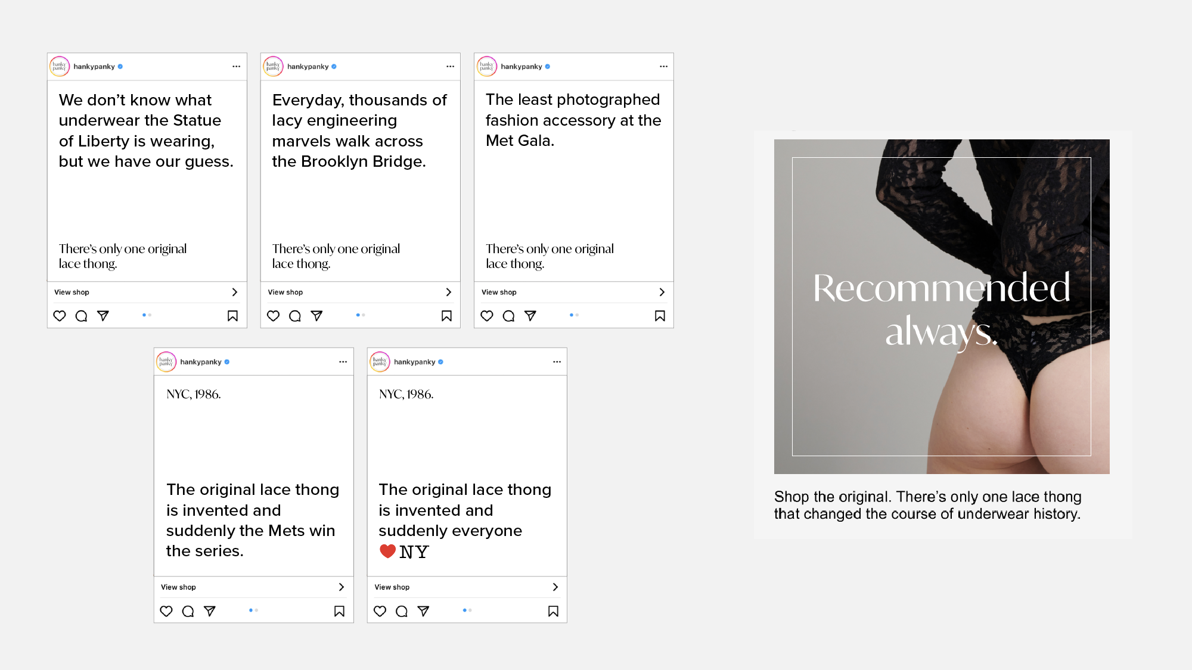
Task: Select Recommended always lace thong image
Action: coord(942,307)
